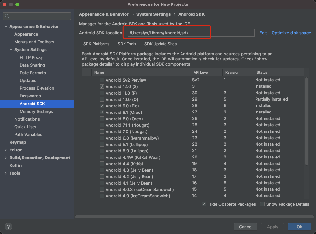Viewport: 316px width, 234px height.
Task: Click the search magnifier in settings search
Action: 6,16
